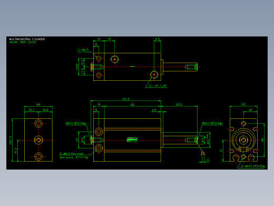Click the '11.8' vertical dimension
Screen dimensions: 274x206
click(82, 71)
